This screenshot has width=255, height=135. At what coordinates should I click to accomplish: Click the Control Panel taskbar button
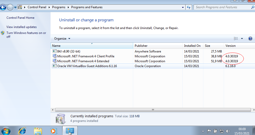pos(70,131)
